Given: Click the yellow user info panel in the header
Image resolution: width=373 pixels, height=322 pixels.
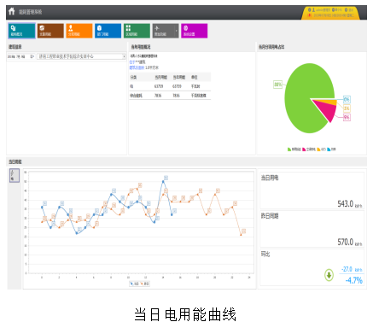Looking at the screenshot, I should pos(330,13).
